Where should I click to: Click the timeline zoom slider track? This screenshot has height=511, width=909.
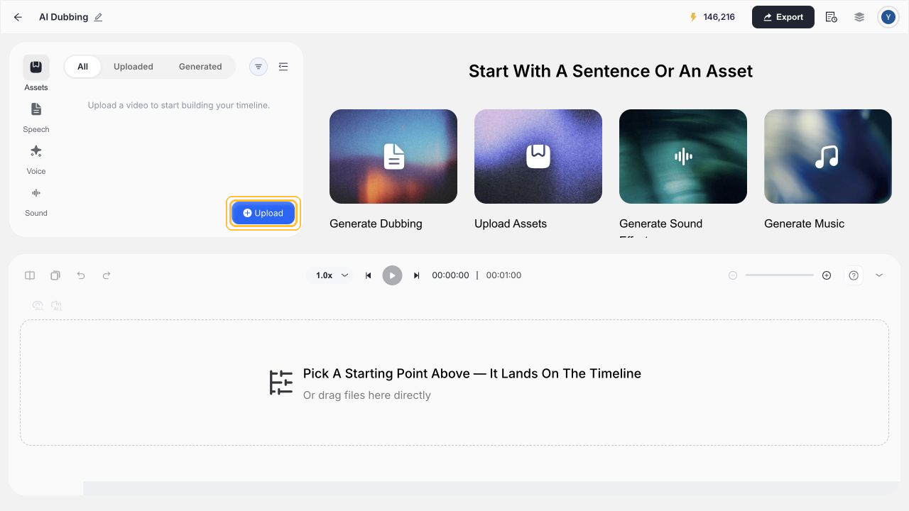(780, 275)
